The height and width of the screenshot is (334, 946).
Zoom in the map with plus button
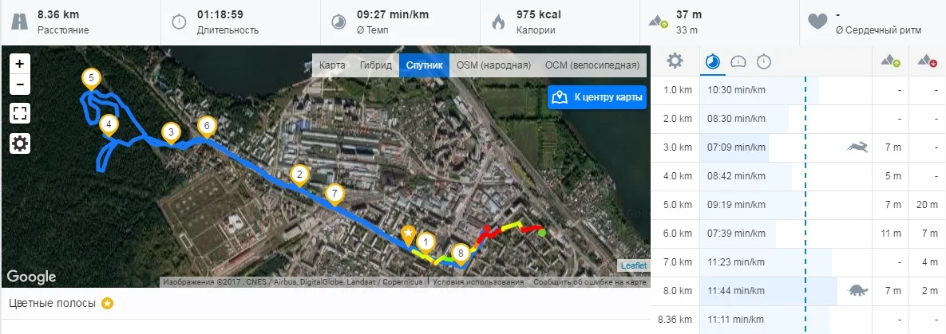tap(20, 64)
